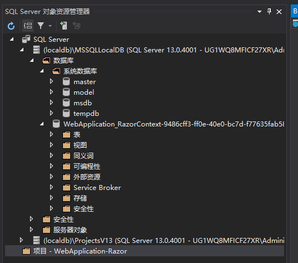Select the 项目 - WebApplication-Razor row

(x=144, y=251)
